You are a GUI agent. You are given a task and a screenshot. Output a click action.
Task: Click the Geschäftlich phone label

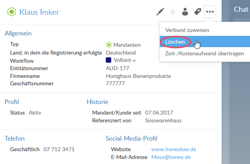(x=25, y=149)
